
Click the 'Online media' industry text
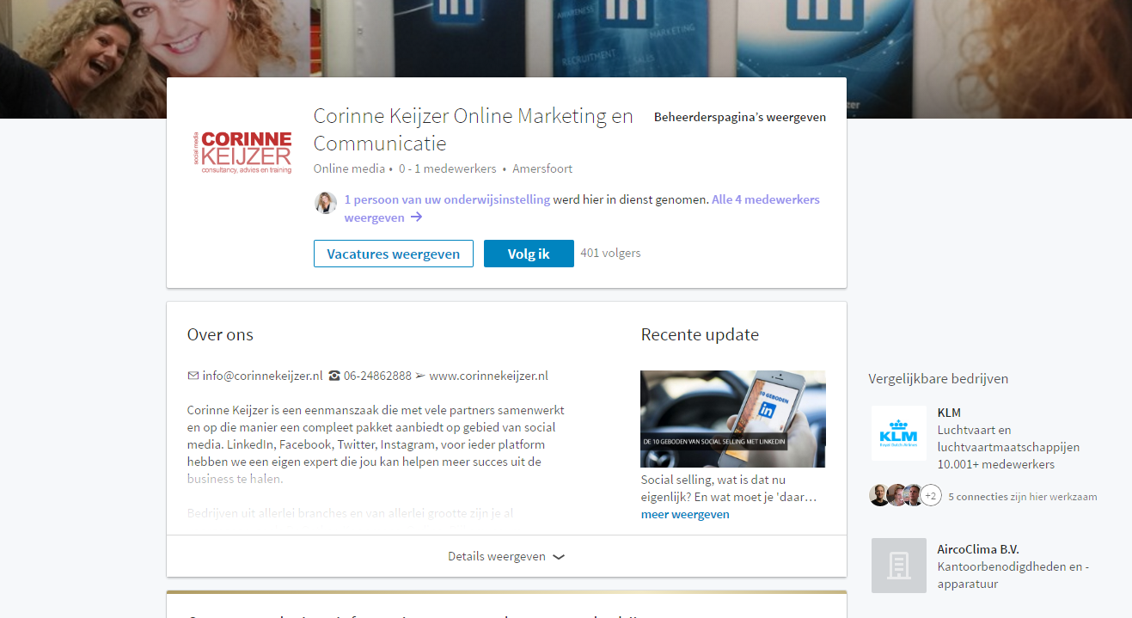click(x=349, y=168)
